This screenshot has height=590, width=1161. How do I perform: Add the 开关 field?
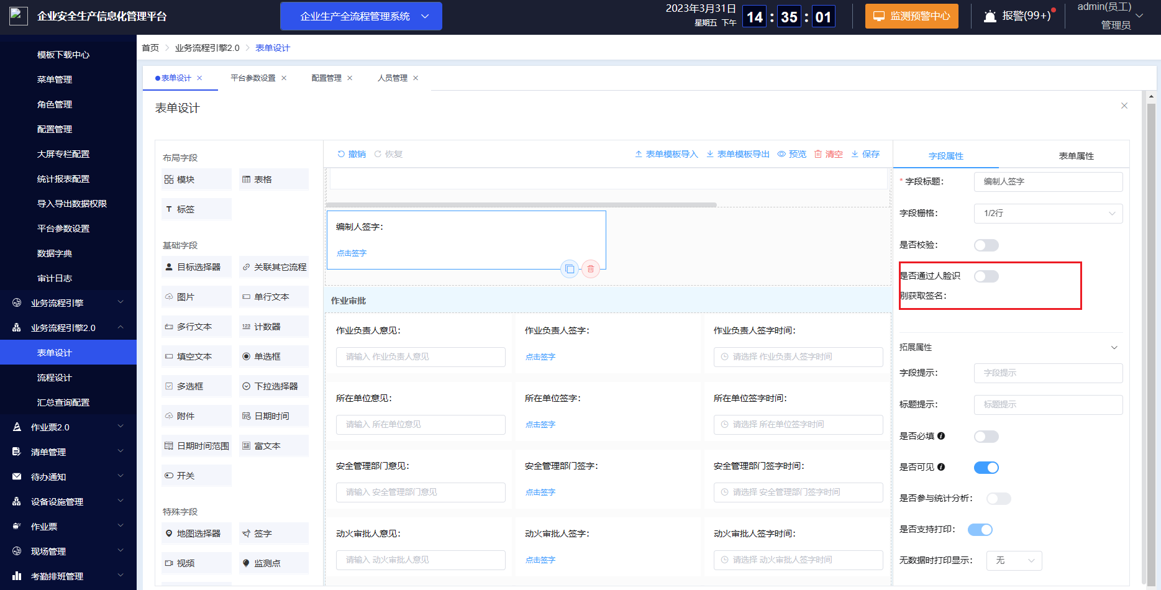pos(196,476)
